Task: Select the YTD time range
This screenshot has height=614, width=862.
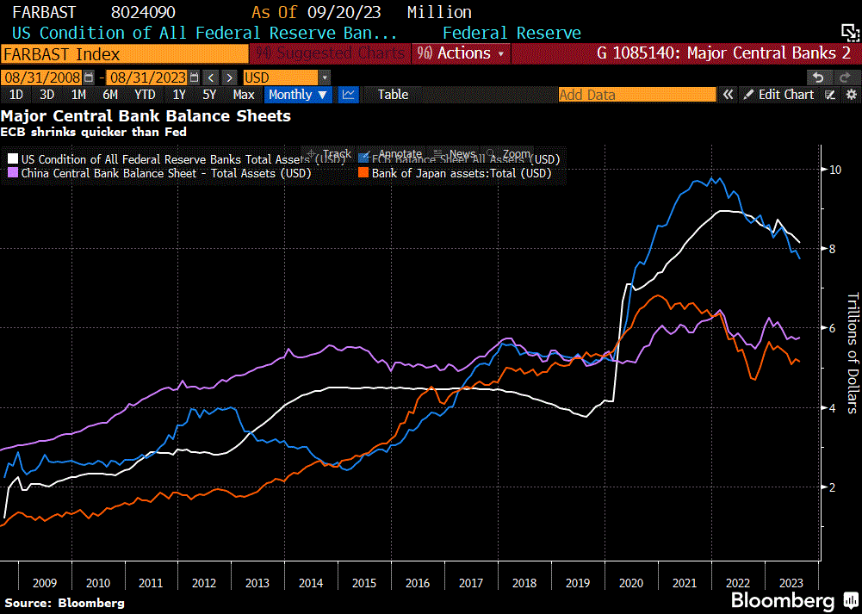Action: (146, 95)
